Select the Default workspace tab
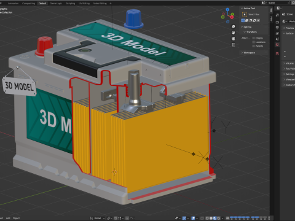 [42, 3]
